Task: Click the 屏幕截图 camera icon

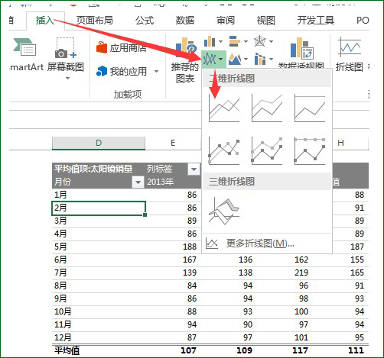Action: pyautogui.click(x=66, y=48)
